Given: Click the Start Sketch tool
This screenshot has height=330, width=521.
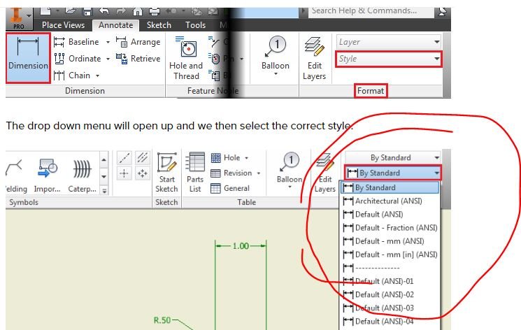Looking at the screenshot, I should coord(167,173).
